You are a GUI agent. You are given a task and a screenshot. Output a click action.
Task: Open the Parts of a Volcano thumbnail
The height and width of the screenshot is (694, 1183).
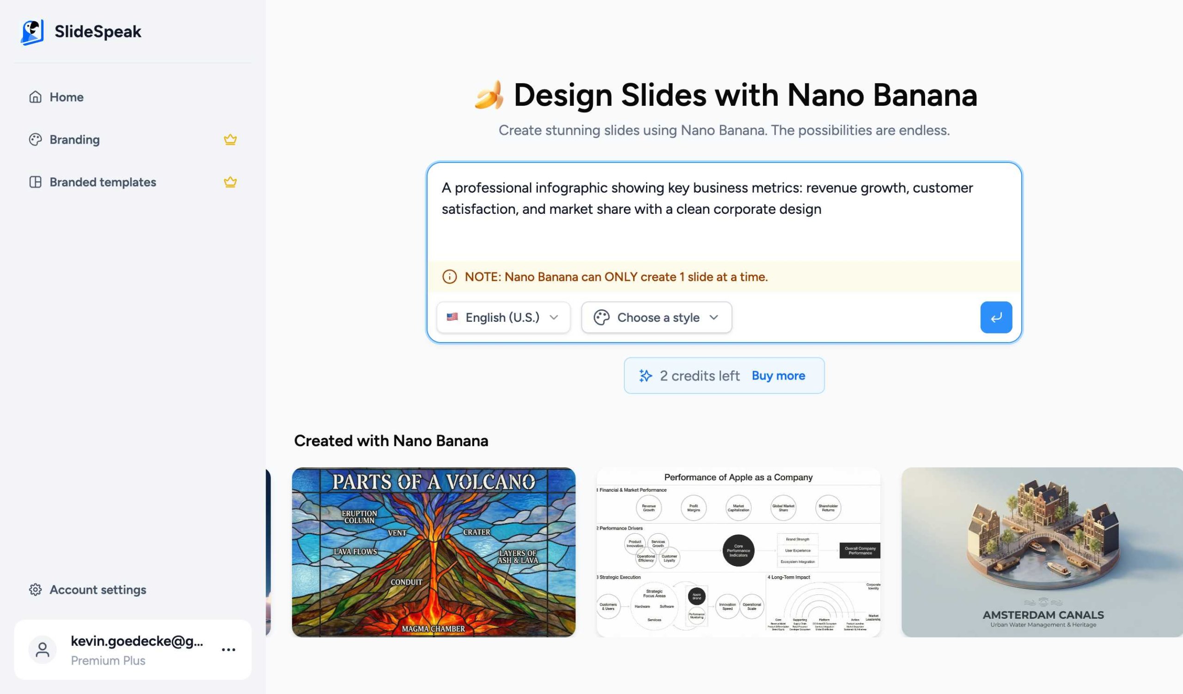(433, 552)
